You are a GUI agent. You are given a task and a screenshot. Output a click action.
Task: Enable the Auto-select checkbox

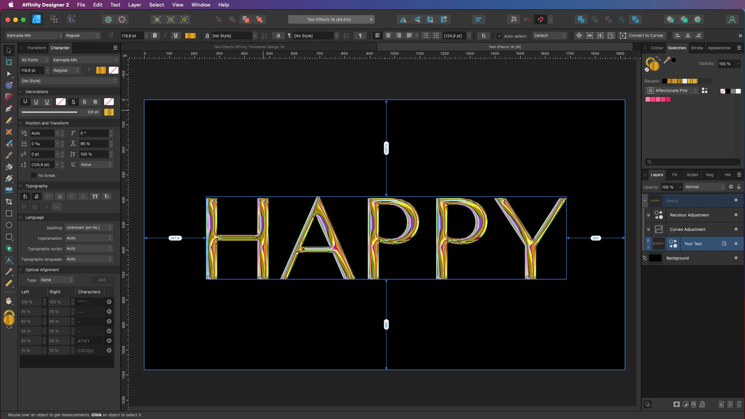tap(500, 35)
